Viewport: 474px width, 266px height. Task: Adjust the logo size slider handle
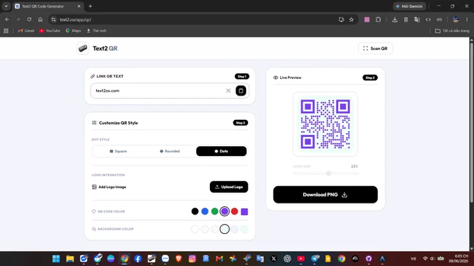point(328,173)
